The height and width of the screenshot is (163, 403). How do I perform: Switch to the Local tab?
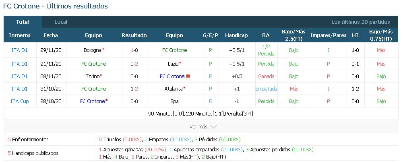tap(61, 22)
